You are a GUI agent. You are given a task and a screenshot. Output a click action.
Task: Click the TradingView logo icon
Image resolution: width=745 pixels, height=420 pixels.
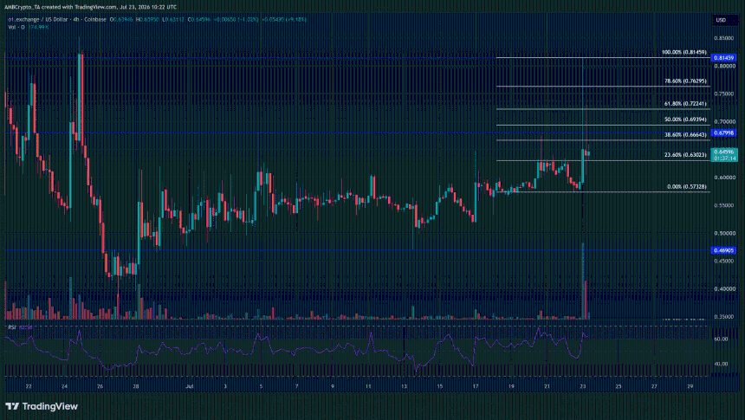coord(12,406)
